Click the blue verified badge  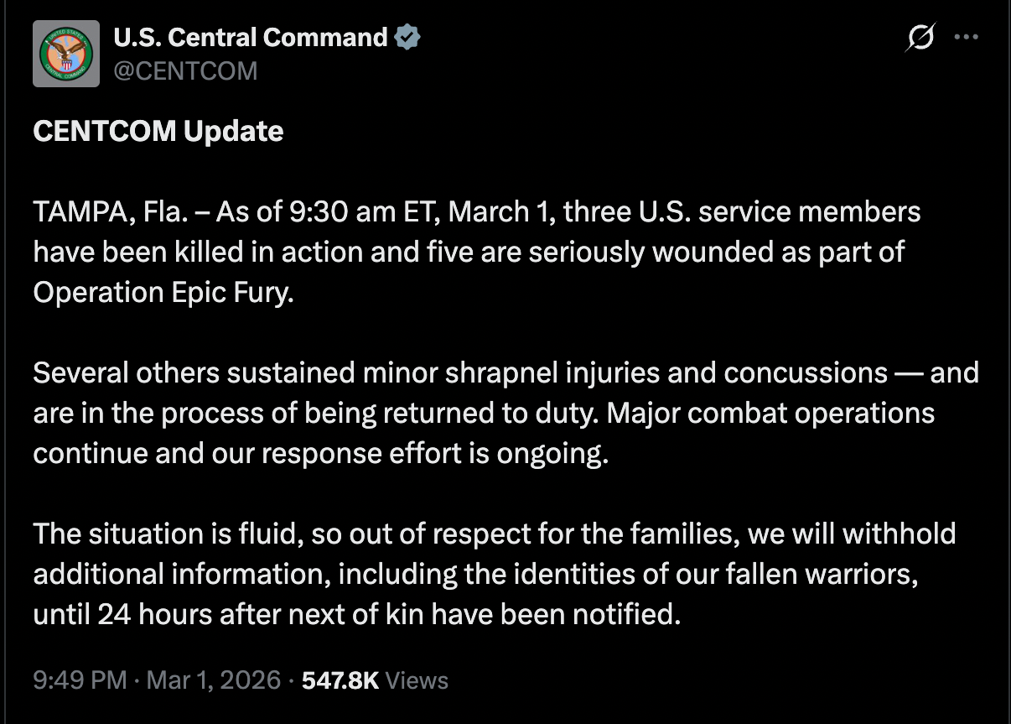click(x=407, y=38)
